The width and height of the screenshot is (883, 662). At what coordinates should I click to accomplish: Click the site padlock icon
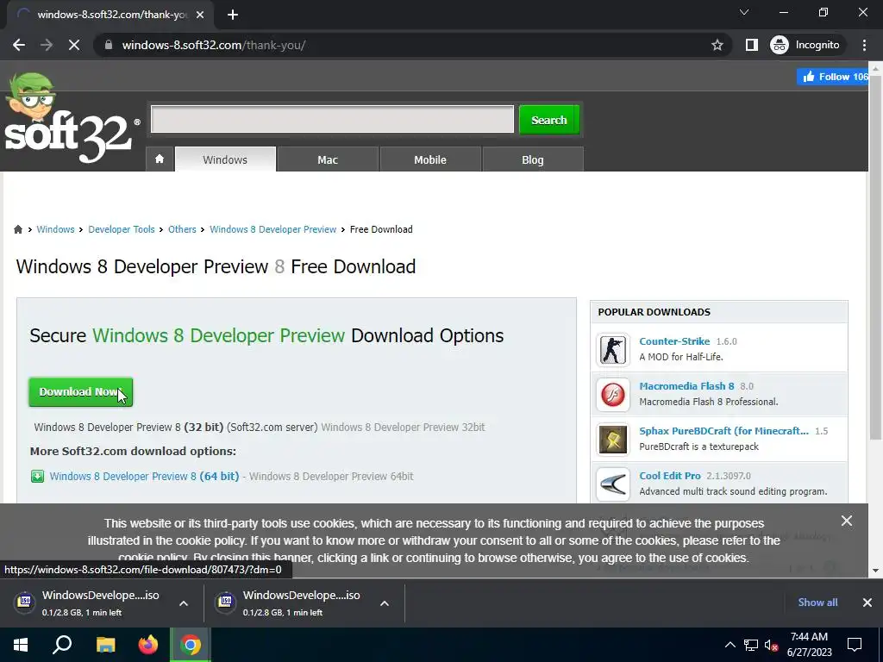click(x=109, y=45)
